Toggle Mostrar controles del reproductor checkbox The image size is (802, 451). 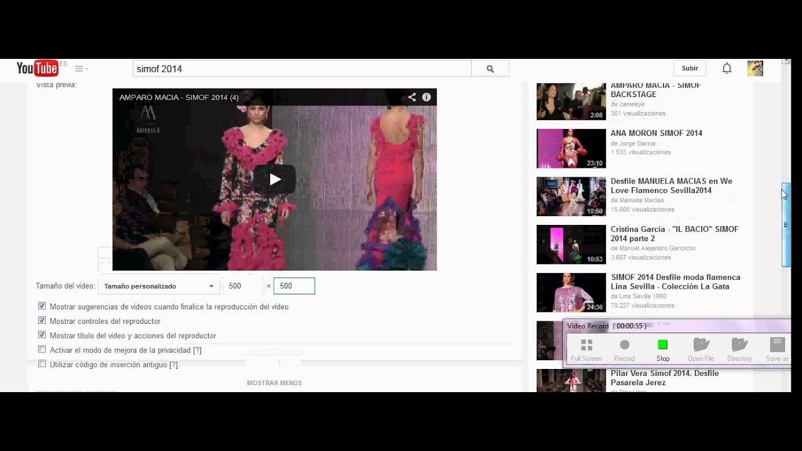42,321
